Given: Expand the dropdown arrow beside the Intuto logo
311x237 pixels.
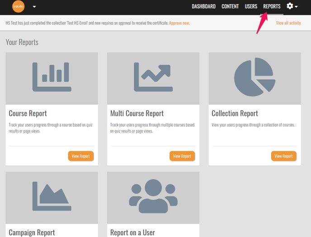Looking at the screenshot, I should [x=34, y=6].
